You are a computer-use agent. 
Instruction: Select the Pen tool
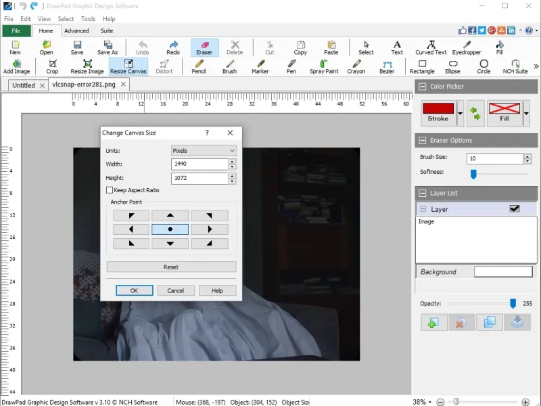point(291,66)
